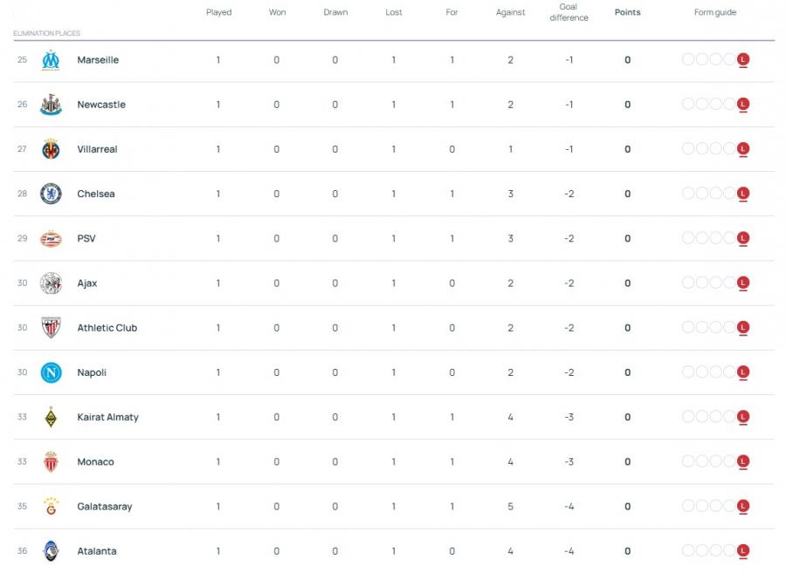Click the Marseille club crest
This screenshot has height=573, width=786.
coord(51,60)
